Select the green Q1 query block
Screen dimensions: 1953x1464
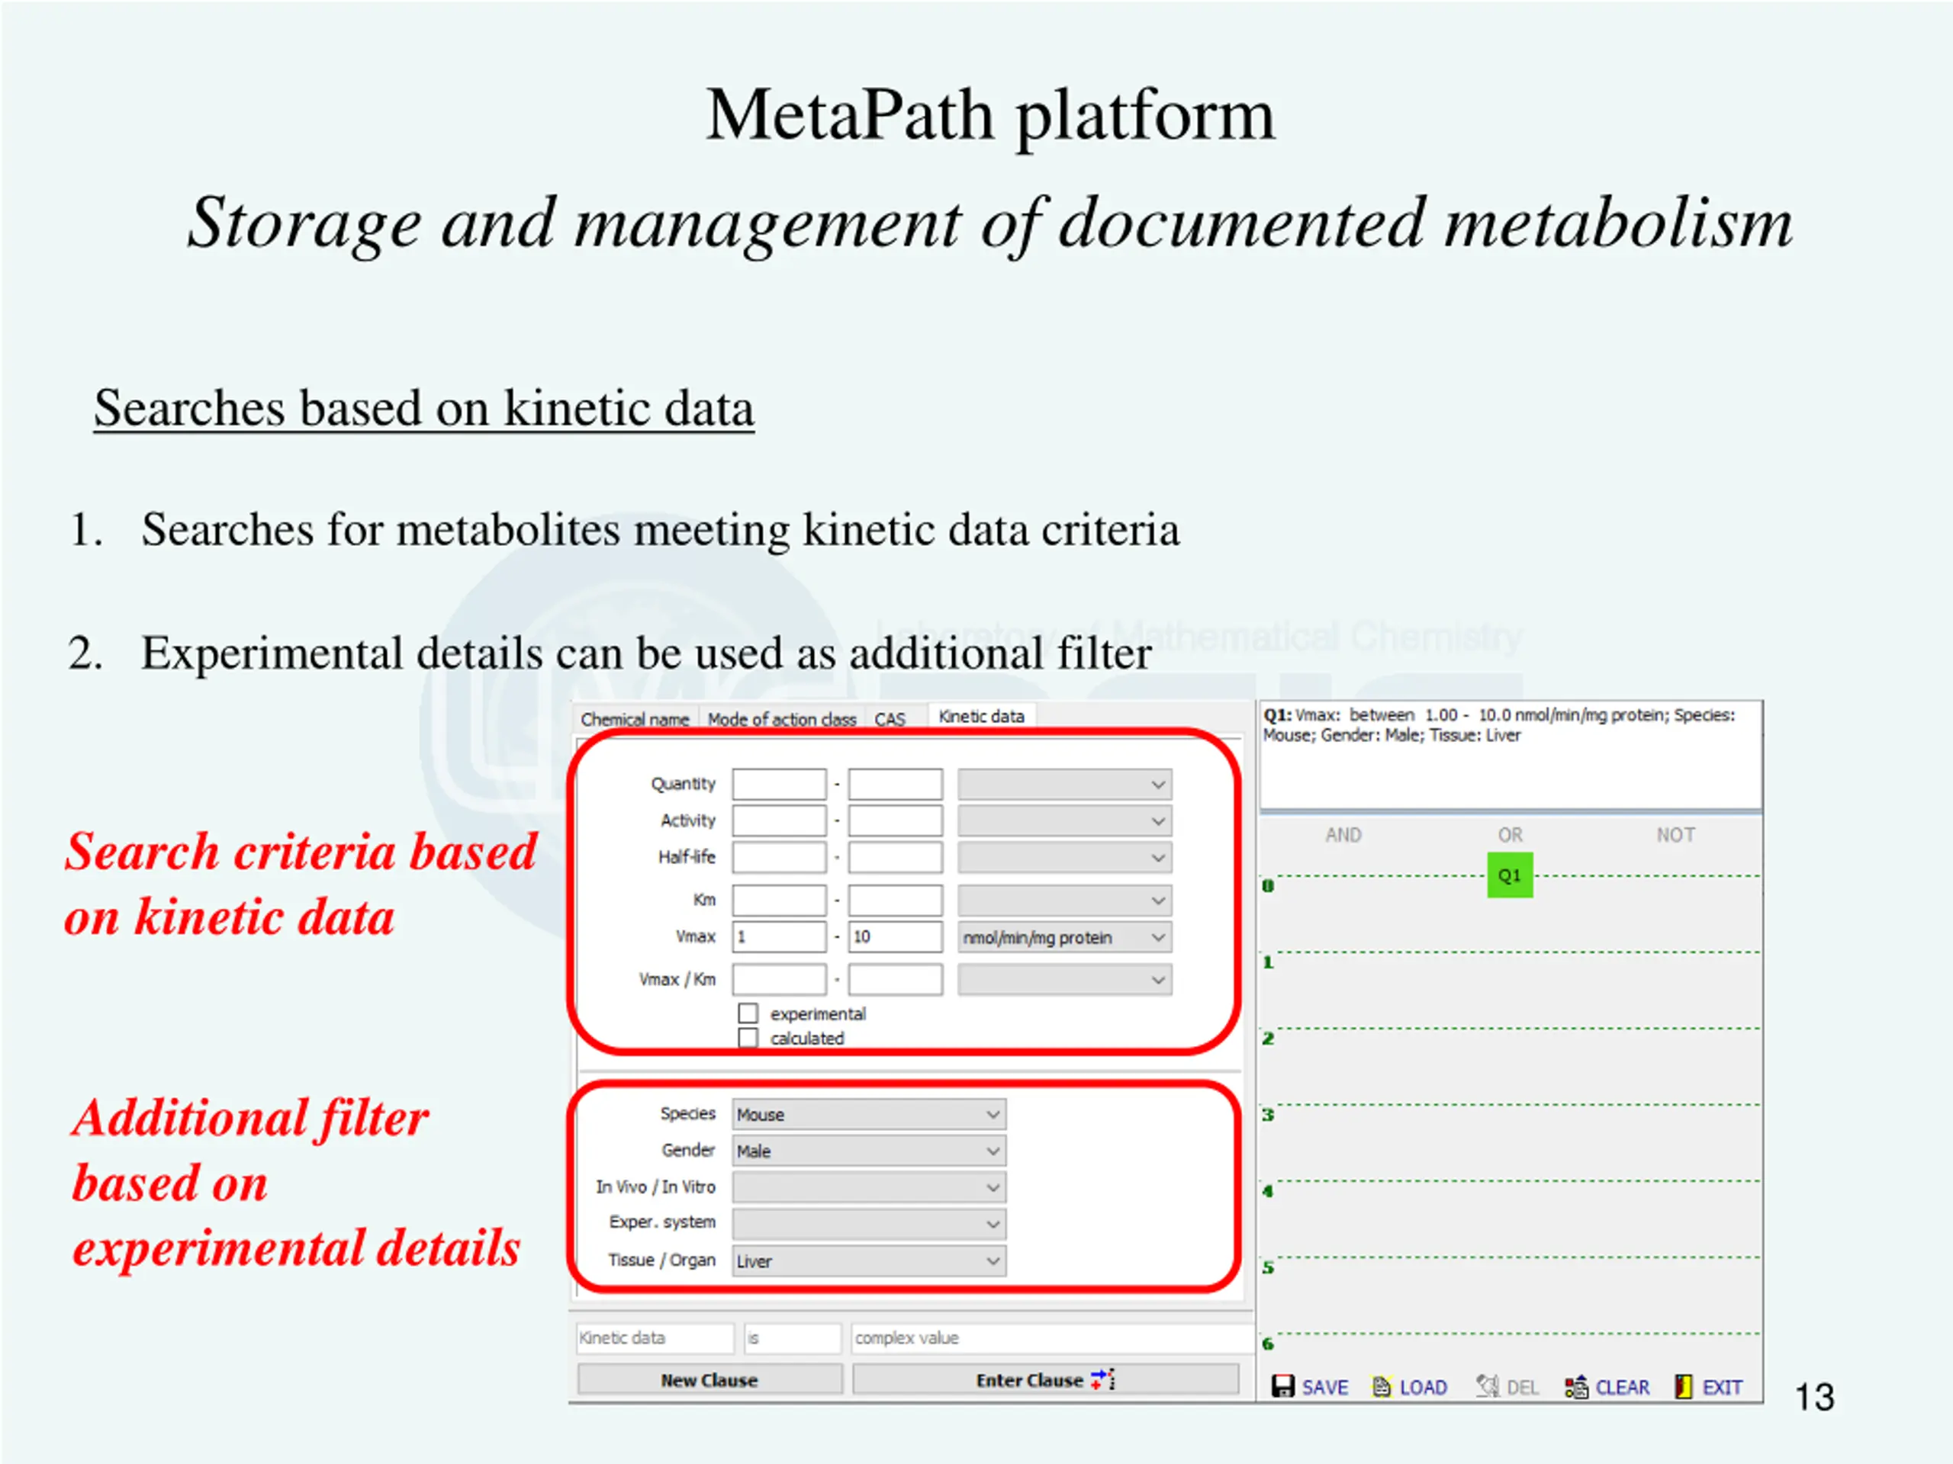[x=1510, y=875]
